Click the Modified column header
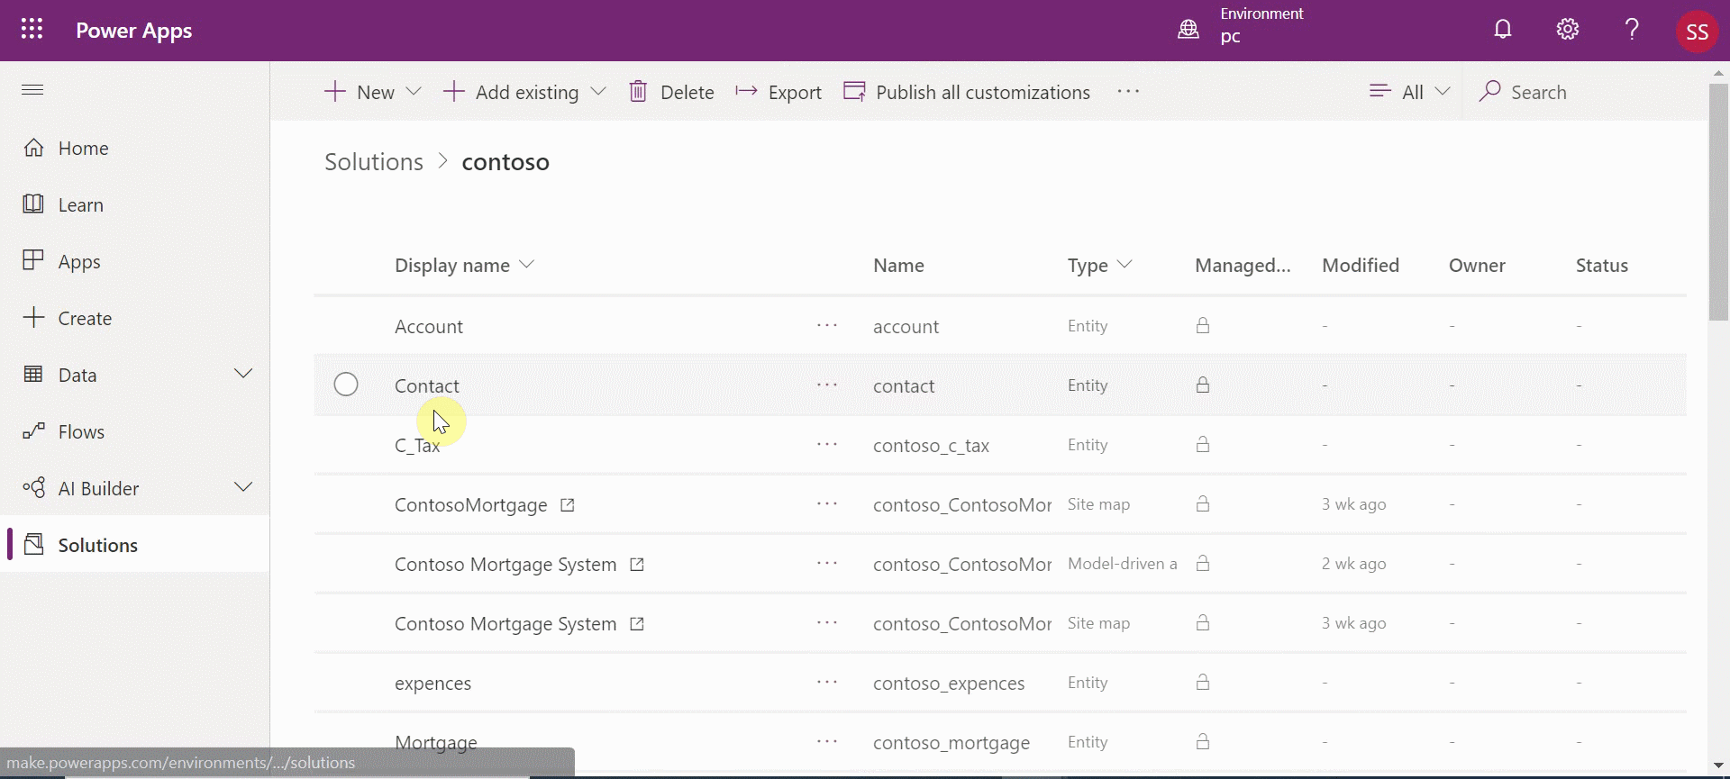1730x779 pixels. point(1361,265)
